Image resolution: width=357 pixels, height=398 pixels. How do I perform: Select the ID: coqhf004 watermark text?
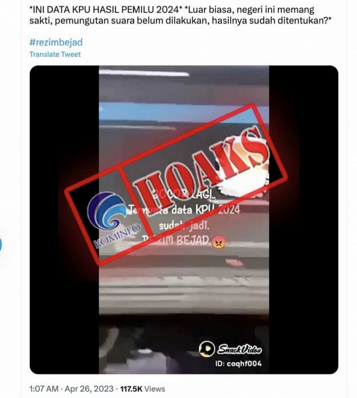coord(238,363)
